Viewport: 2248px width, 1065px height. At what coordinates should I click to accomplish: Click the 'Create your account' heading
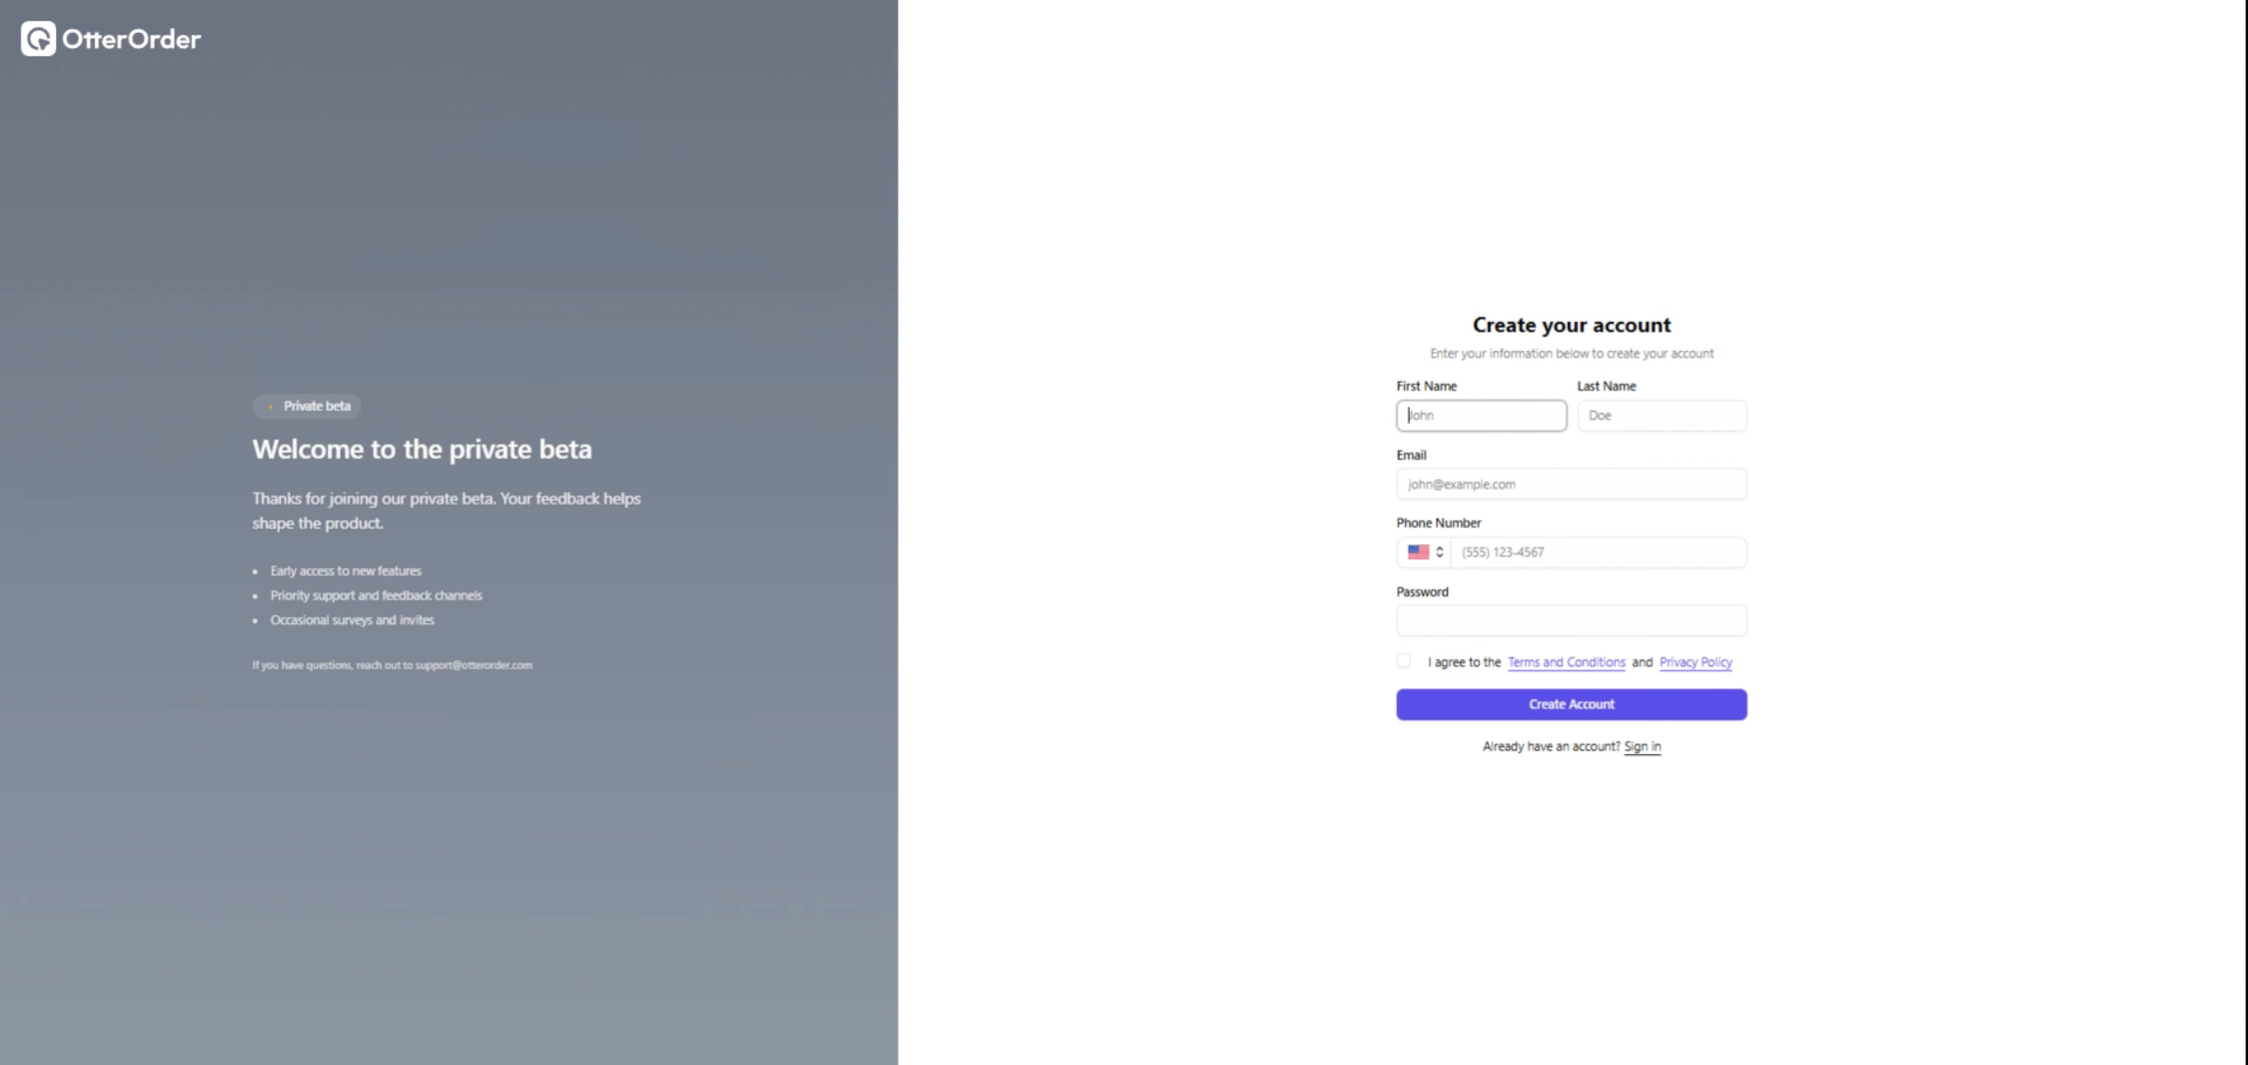coord(1571,325)
